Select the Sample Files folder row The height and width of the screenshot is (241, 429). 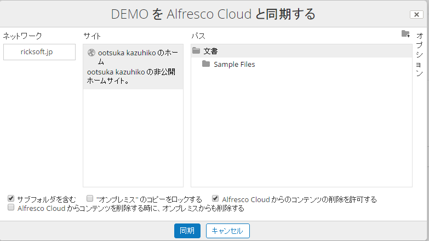pos(301,64)
